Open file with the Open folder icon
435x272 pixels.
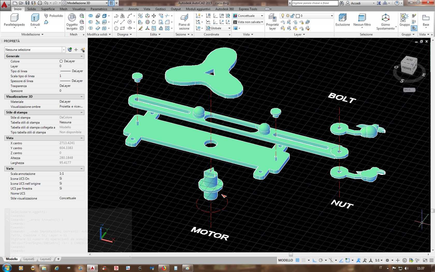tap(21, 3)
